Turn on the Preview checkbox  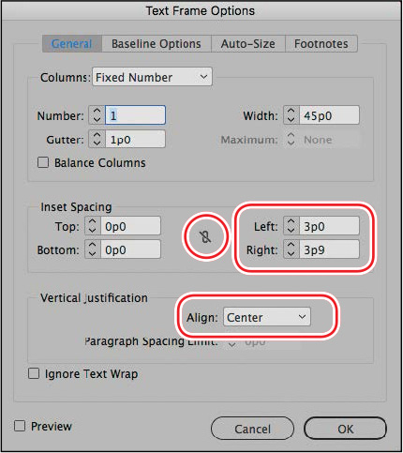[x=20, y=426]
